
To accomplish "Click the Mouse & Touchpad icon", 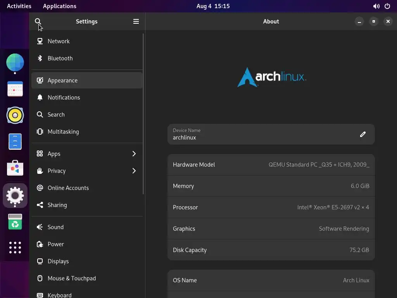I will [x=40, y=278].
